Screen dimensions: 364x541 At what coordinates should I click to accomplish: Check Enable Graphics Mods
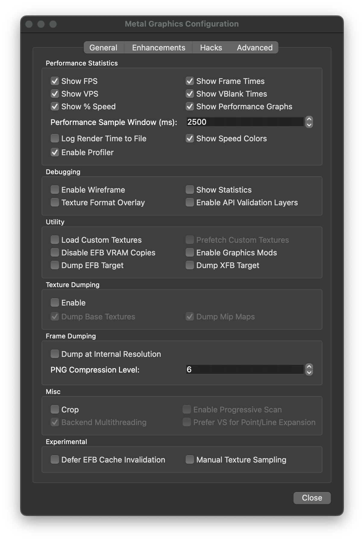tap(190, 253)
